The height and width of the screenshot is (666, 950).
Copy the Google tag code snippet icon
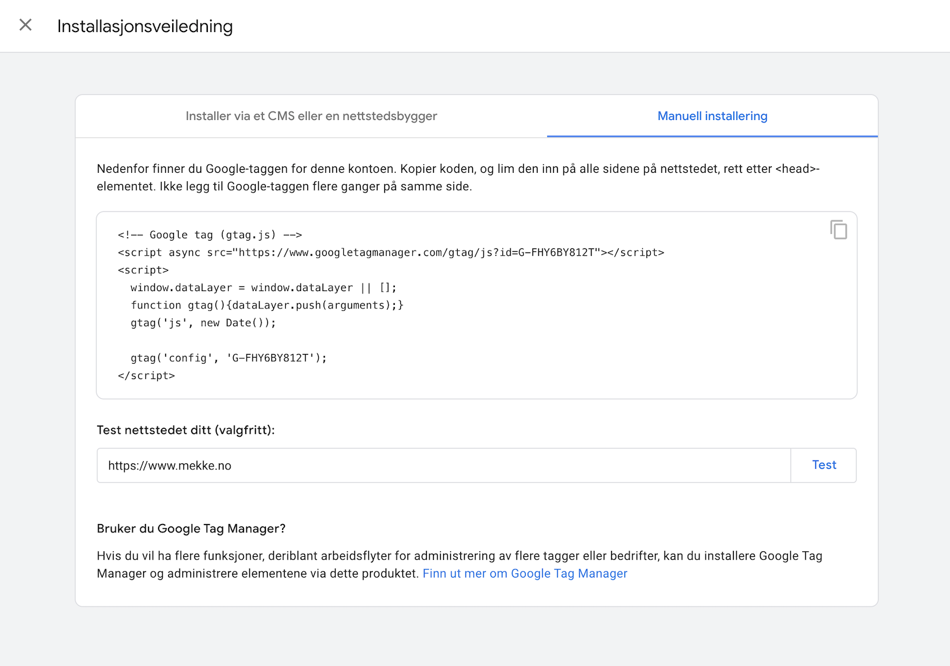[838, 229]
